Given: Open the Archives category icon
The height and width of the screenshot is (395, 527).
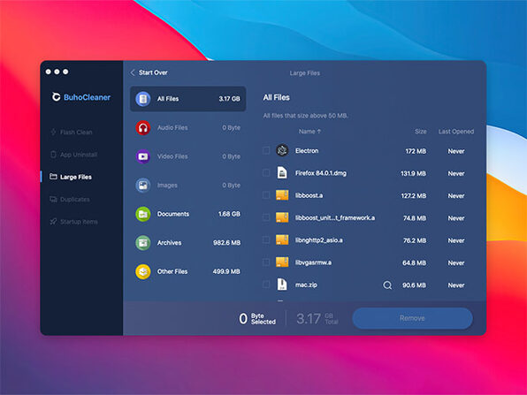Looking at the screenshot, I should tap(143, 243).
